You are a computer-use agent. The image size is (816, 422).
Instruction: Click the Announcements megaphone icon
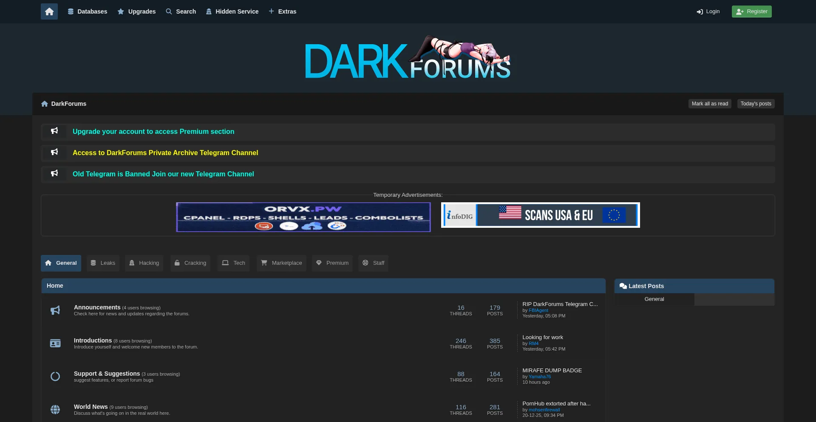[x=55, y=310]
